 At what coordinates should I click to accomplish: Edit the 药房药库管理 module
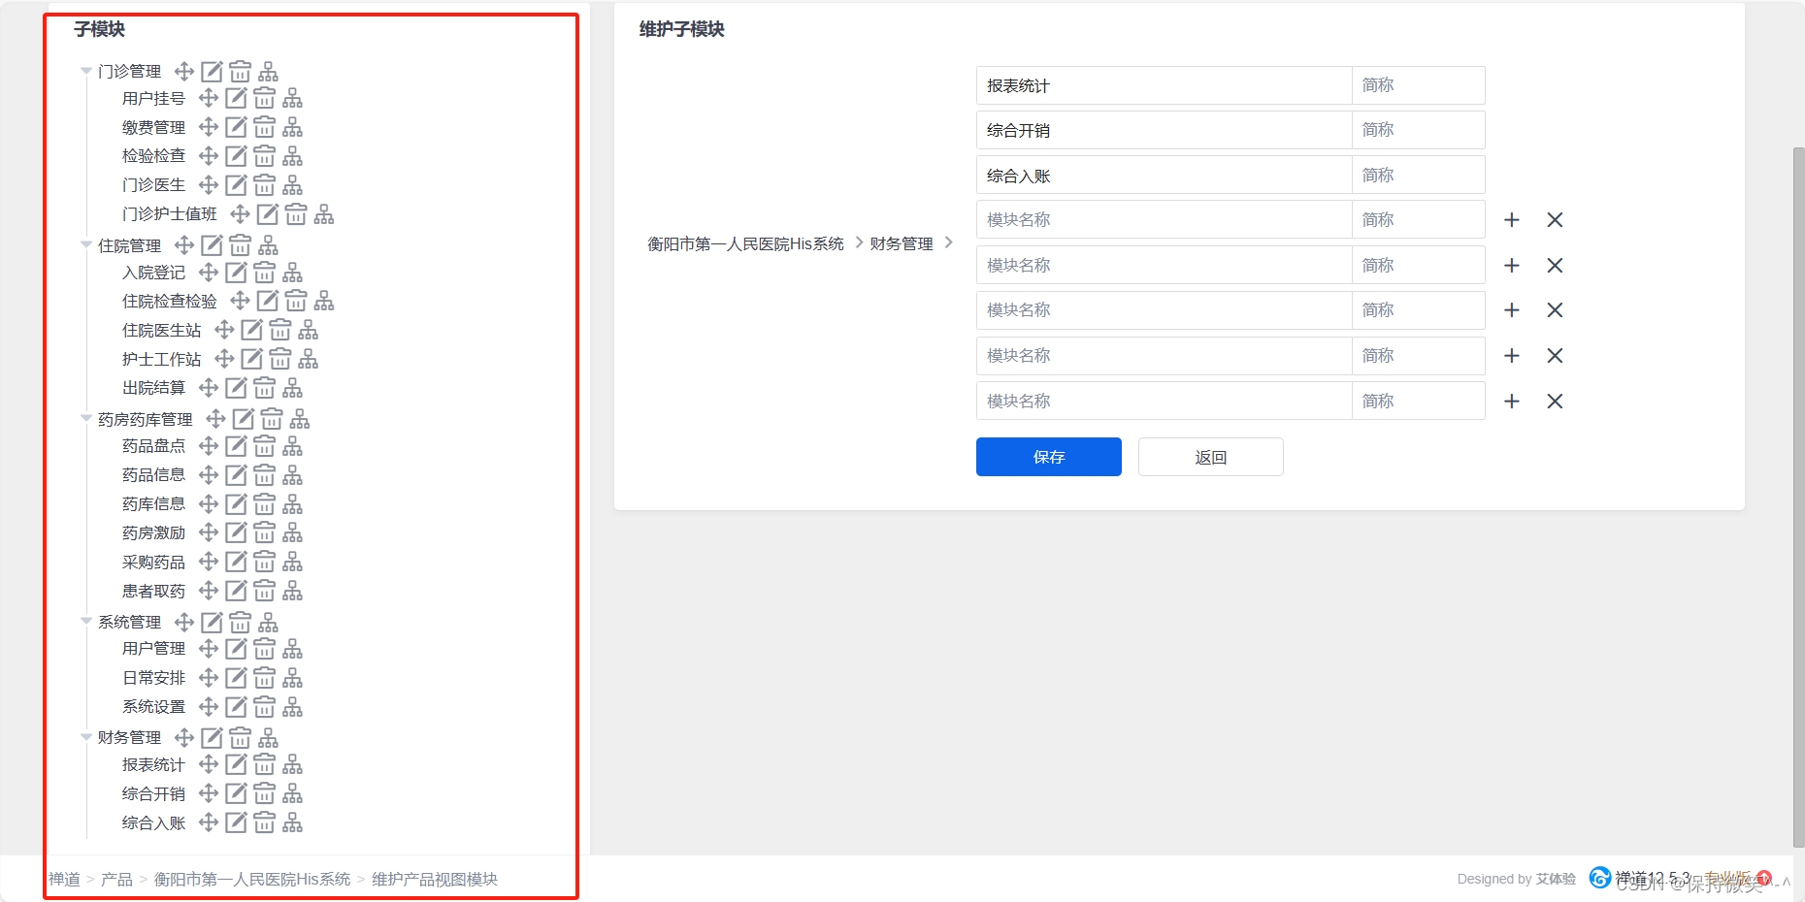(244, 419)
